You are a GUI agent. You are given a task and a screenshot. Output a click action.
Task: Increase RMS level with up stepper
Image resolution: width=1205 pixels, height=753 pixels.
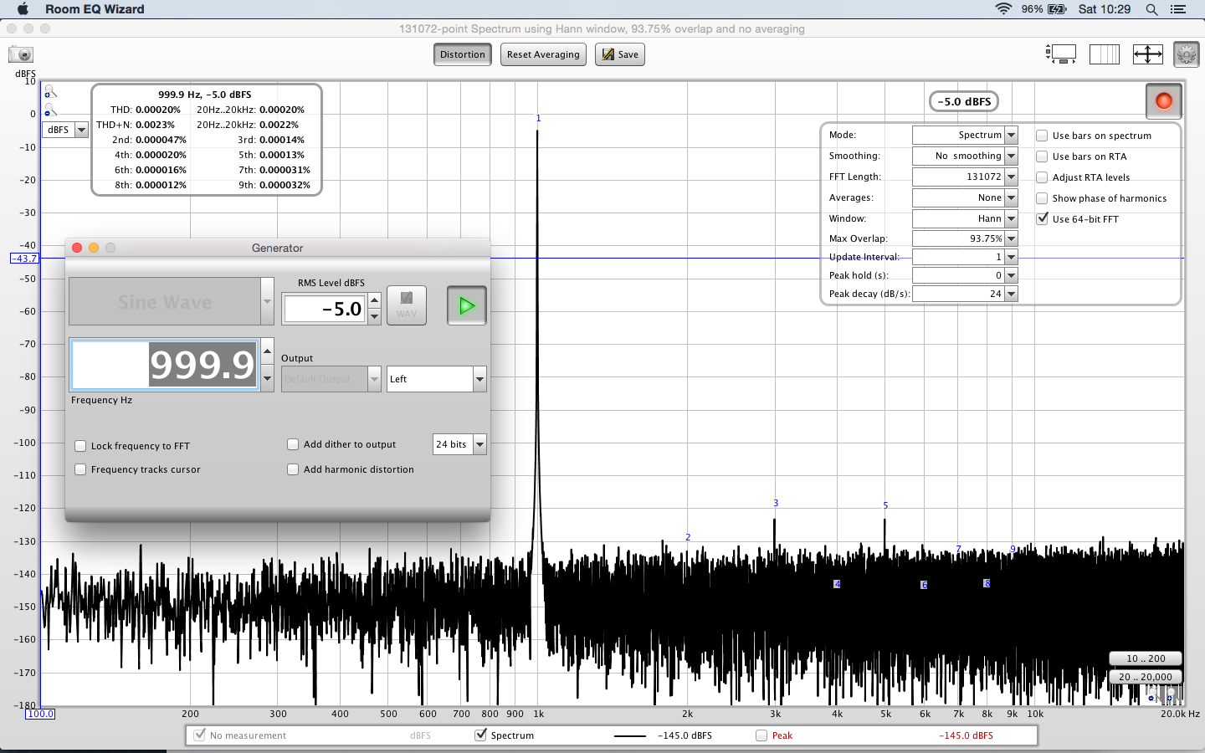[x=375, y=300]
